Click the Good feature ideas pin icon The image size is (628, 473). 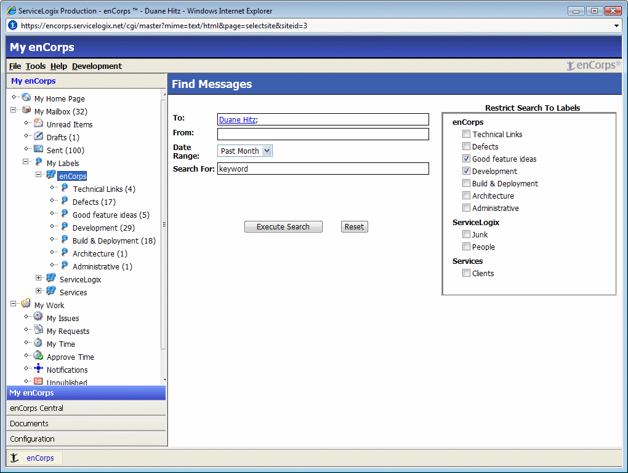click(x=65, y=213)
